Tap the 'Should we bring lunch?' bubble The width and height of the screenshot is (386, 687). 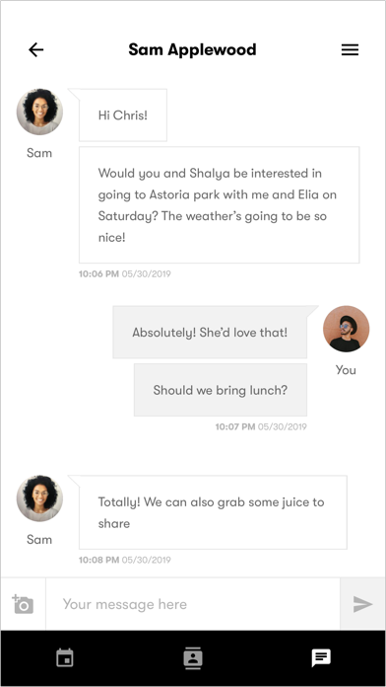pyautogui.click(x=221, y=390)
